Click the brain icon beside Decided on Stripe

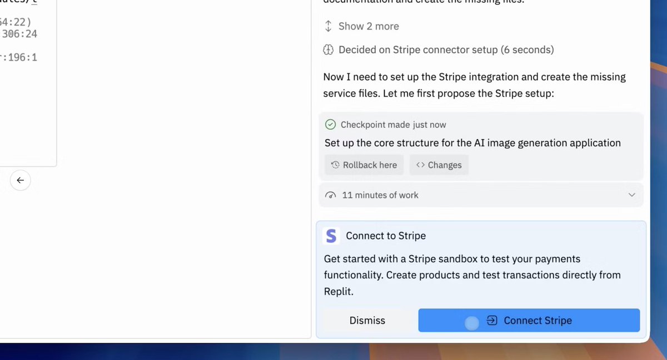pyautogui.click(x=328, y=50)
